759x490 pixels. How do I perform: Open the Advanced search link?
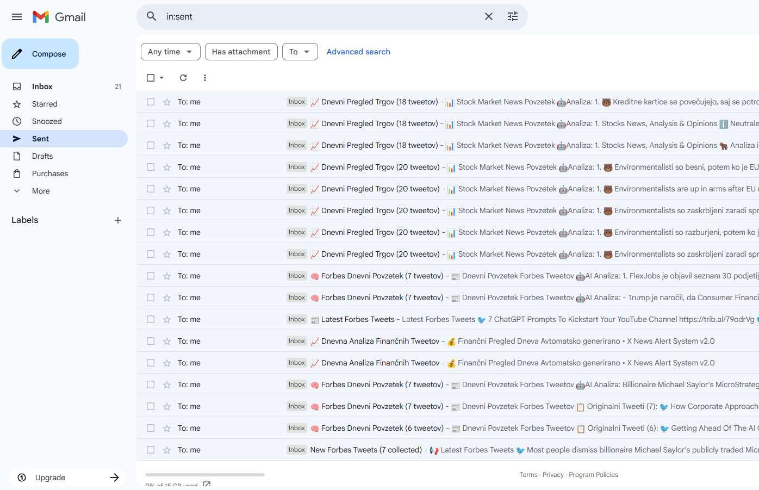point(358,52)
